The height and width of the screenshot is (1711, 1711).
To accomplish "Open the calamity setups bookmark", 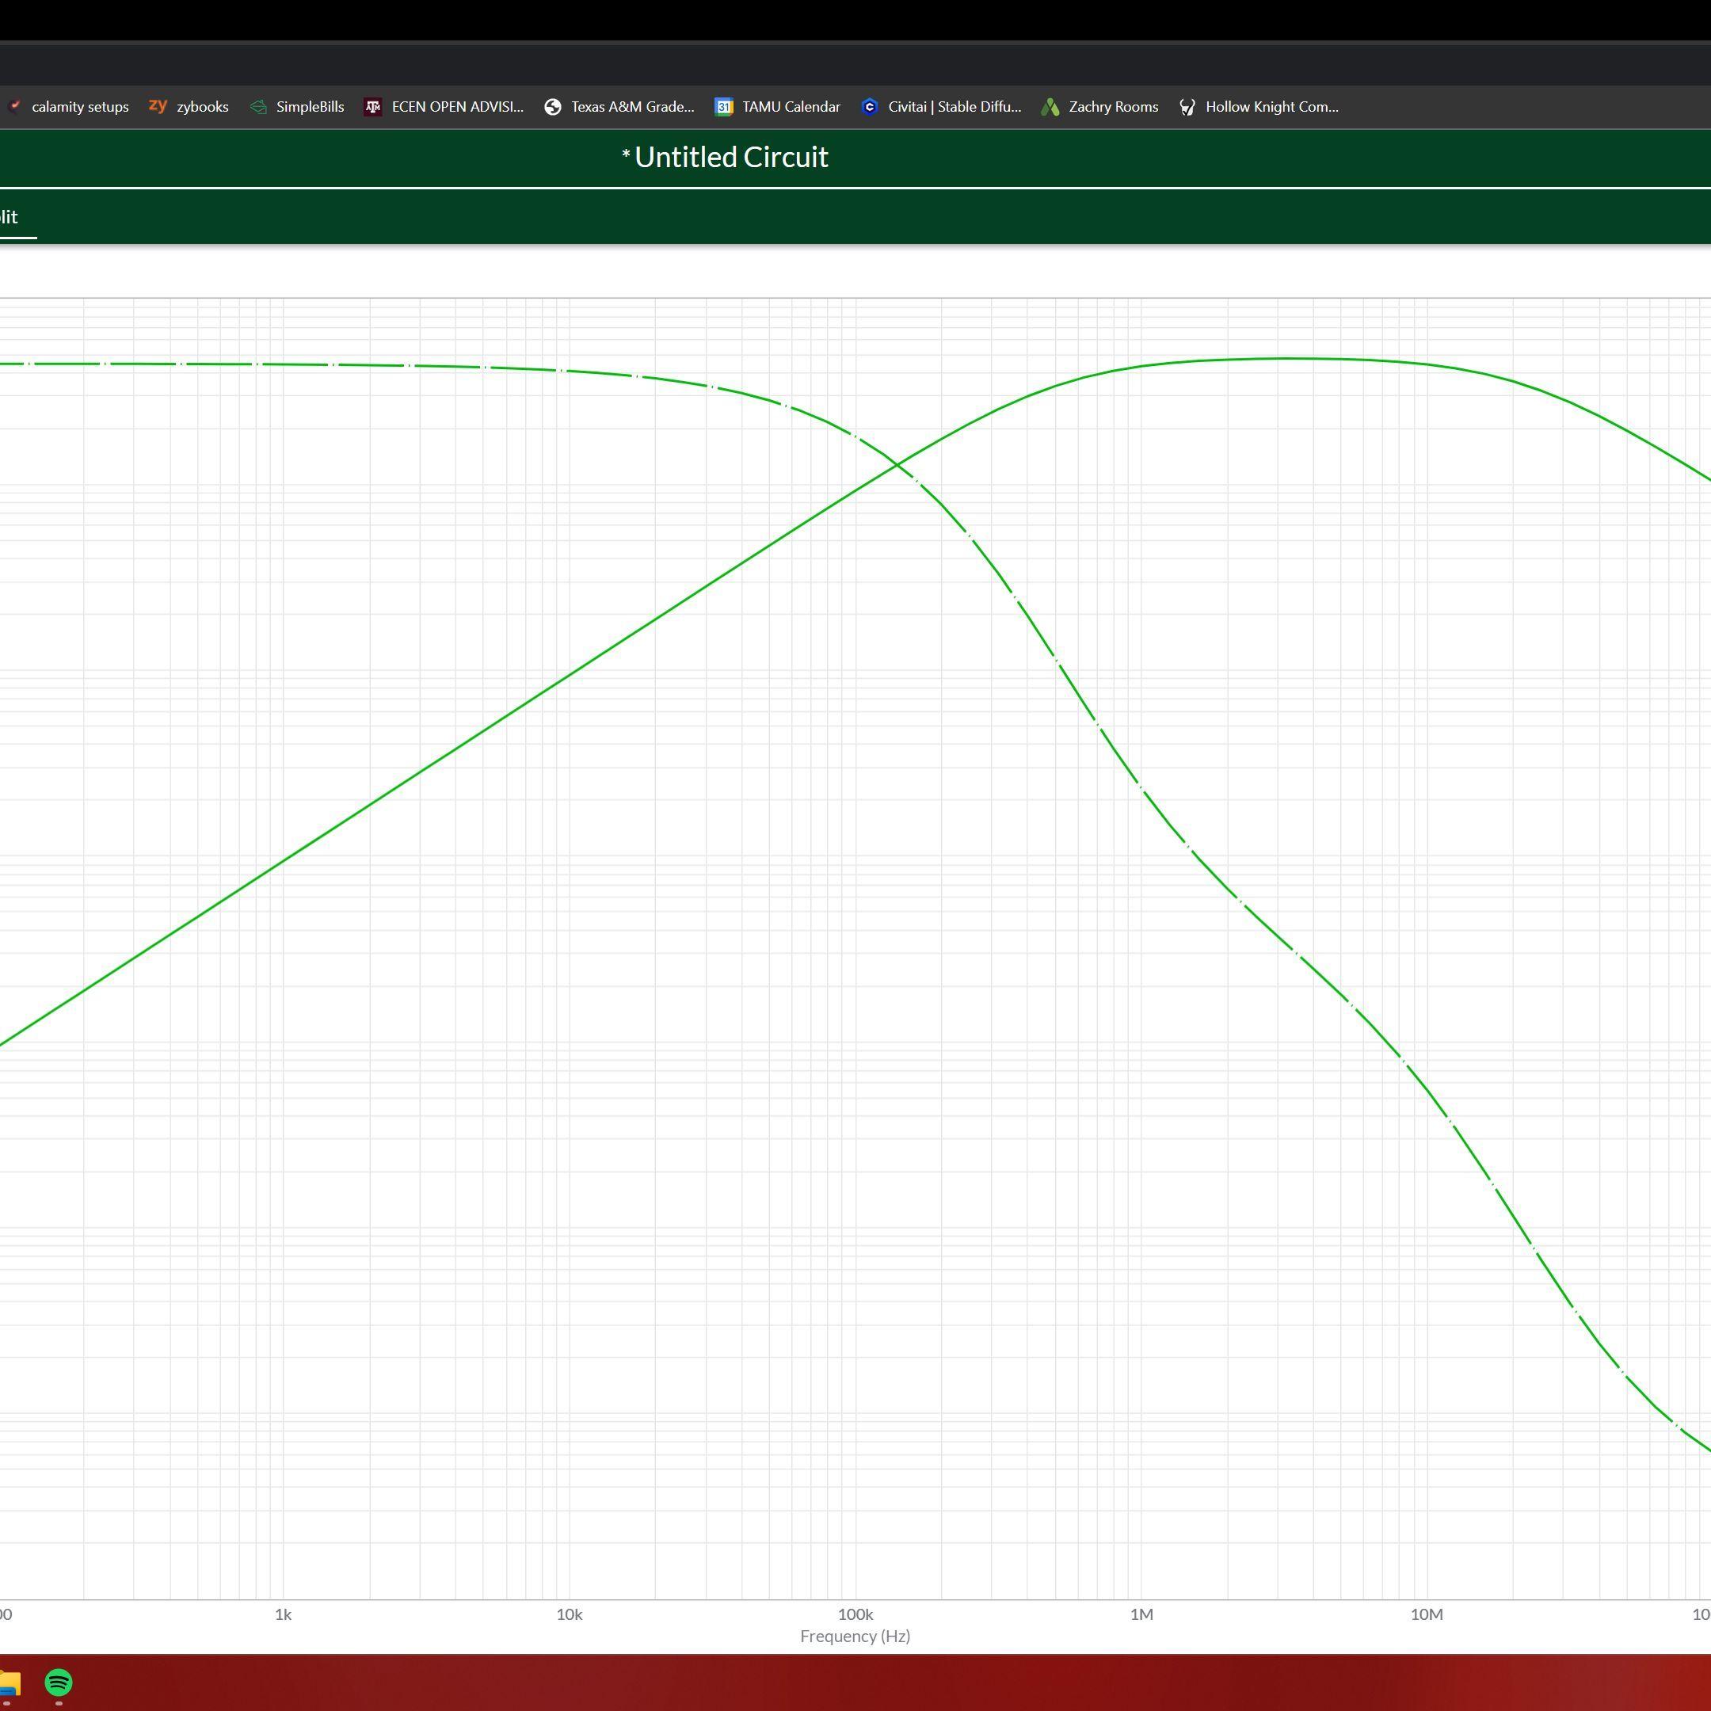I will pyautogui.click(x=69, y=107).
